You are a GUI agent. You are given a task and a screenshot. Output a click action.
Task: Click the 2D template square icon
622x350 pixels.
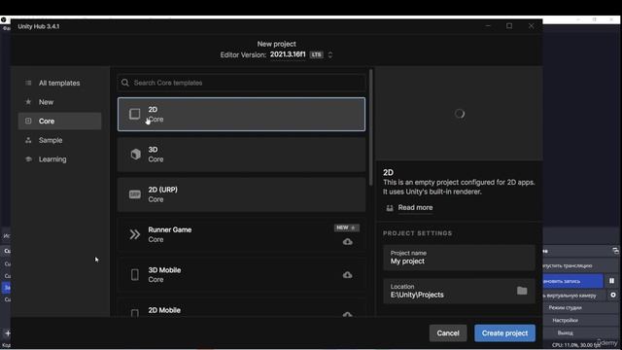(135, 114)
